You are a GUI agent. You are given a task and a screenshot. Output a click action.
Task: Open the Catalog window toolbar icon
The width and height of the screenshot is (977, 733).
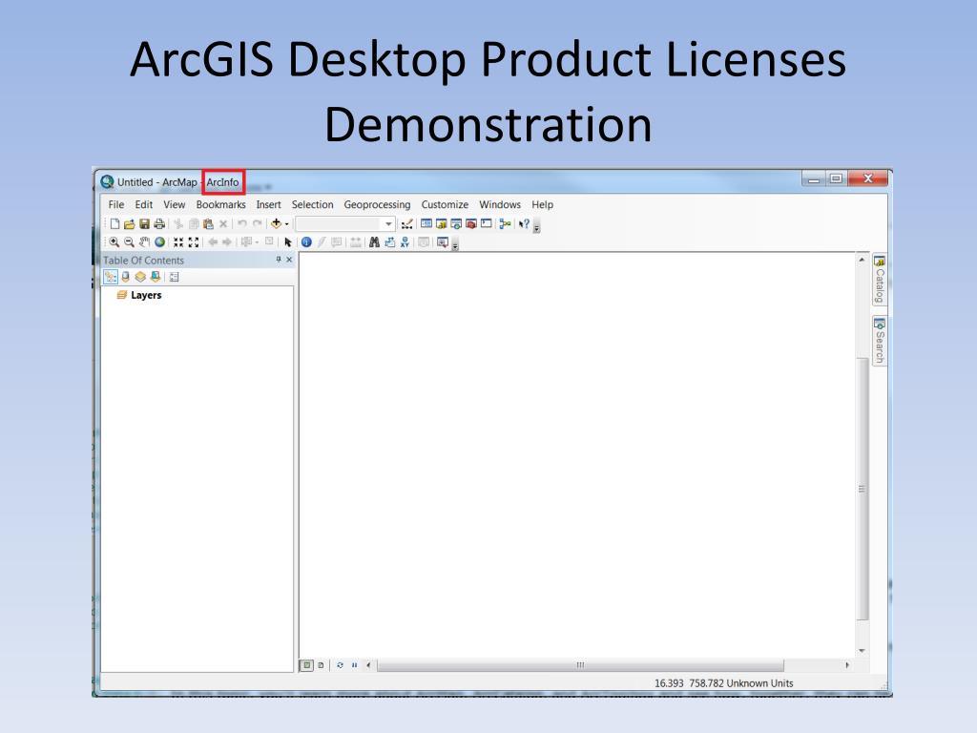point(441,223)
